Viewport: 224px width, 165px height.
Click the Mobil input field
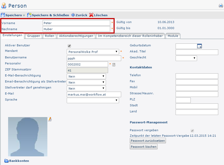coord(197,88)
